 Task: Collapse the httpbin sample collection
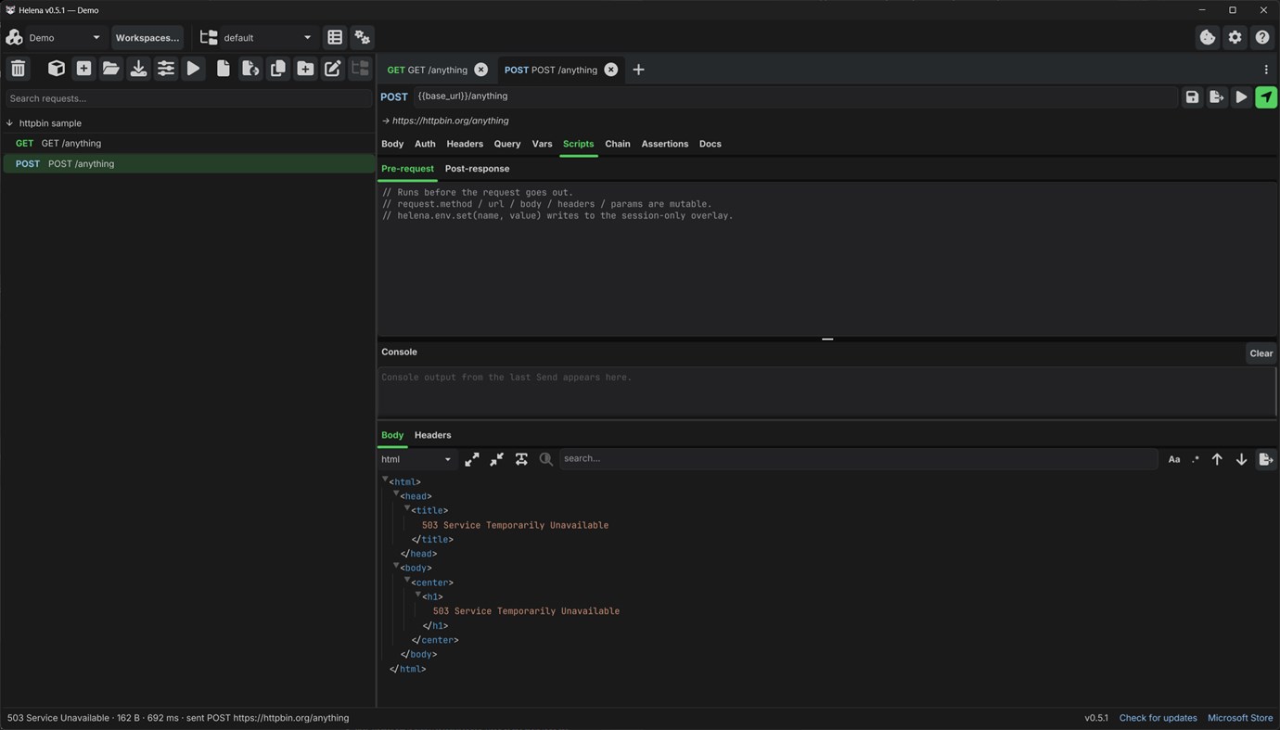pos(10,122)
